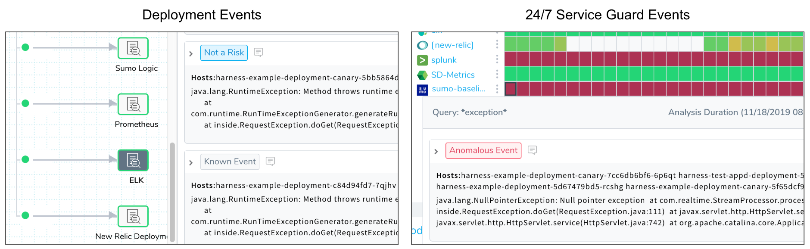Open options menu for sumo-baseline row
810x249 pixels.
[497, 89]
